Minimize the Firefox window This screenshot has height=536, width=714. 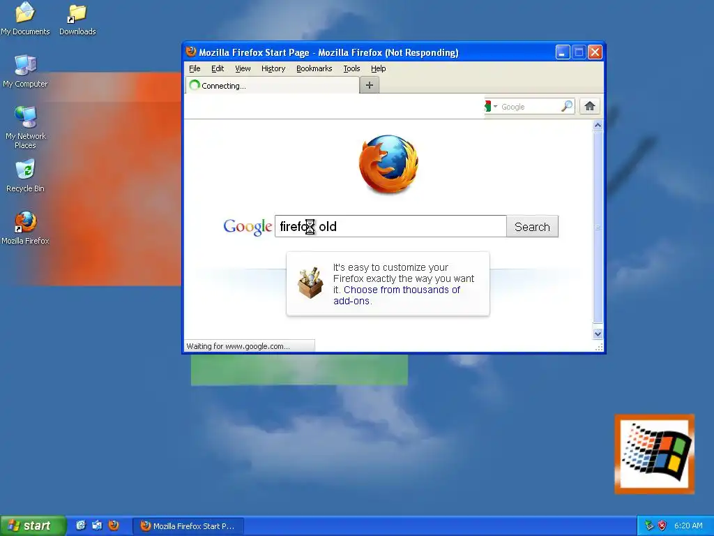click(x=563, y=52)
